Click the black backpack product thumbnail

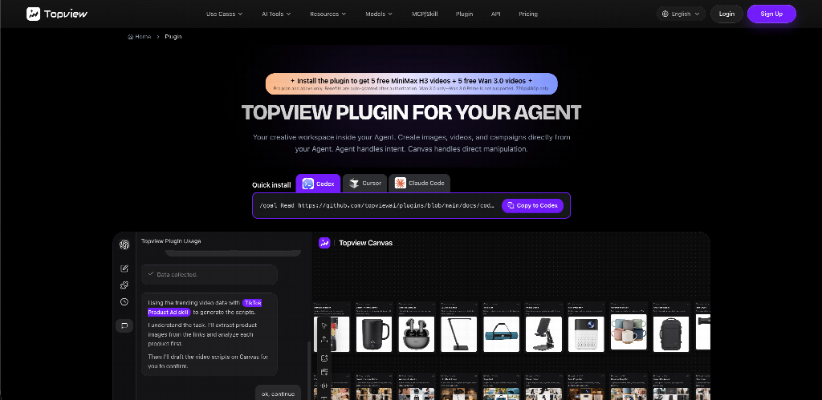tap(671, 334)
